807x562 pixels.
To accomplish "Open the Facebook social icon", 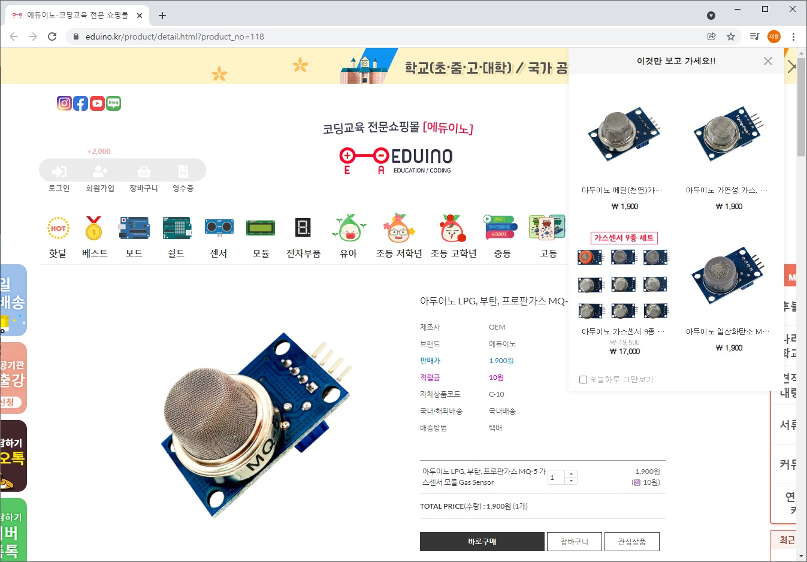I will click(x=81, y=103).
